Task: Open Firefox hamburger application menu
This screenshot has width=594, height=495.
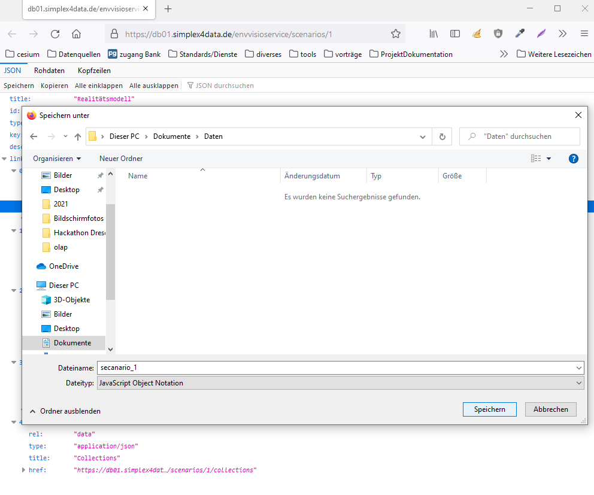Action: 584,34
